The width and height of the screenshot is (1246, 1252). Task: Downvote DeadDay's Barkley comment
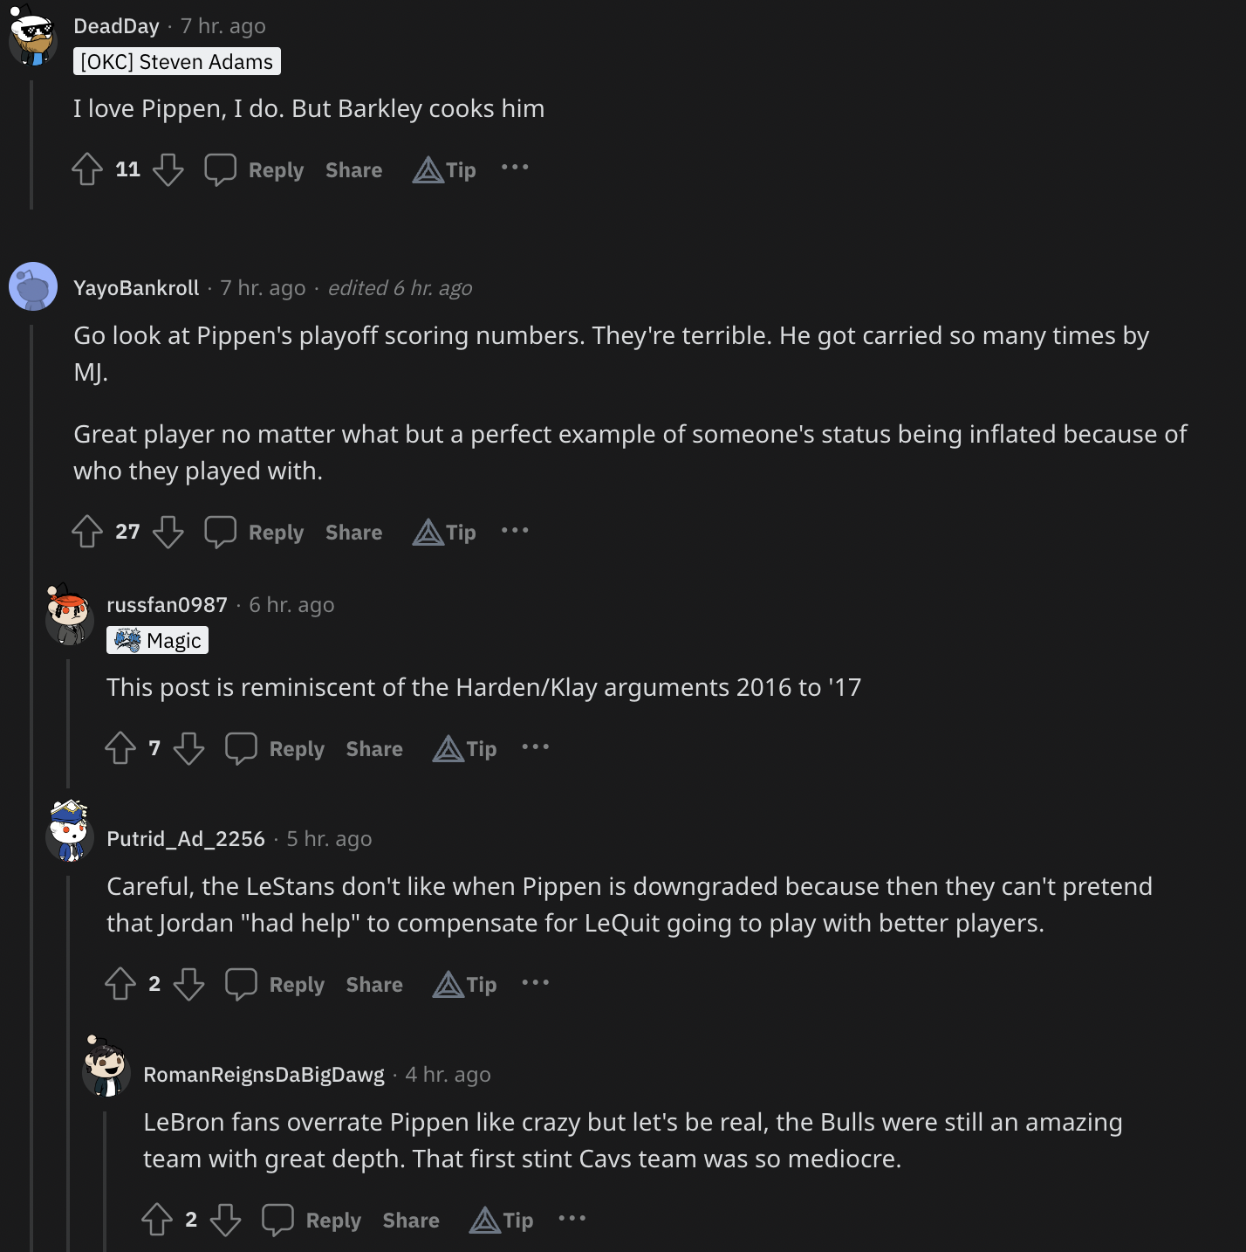168,169
